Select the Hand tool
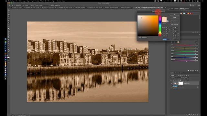Viewport: 207px width, 116px height. pos(9,50)
